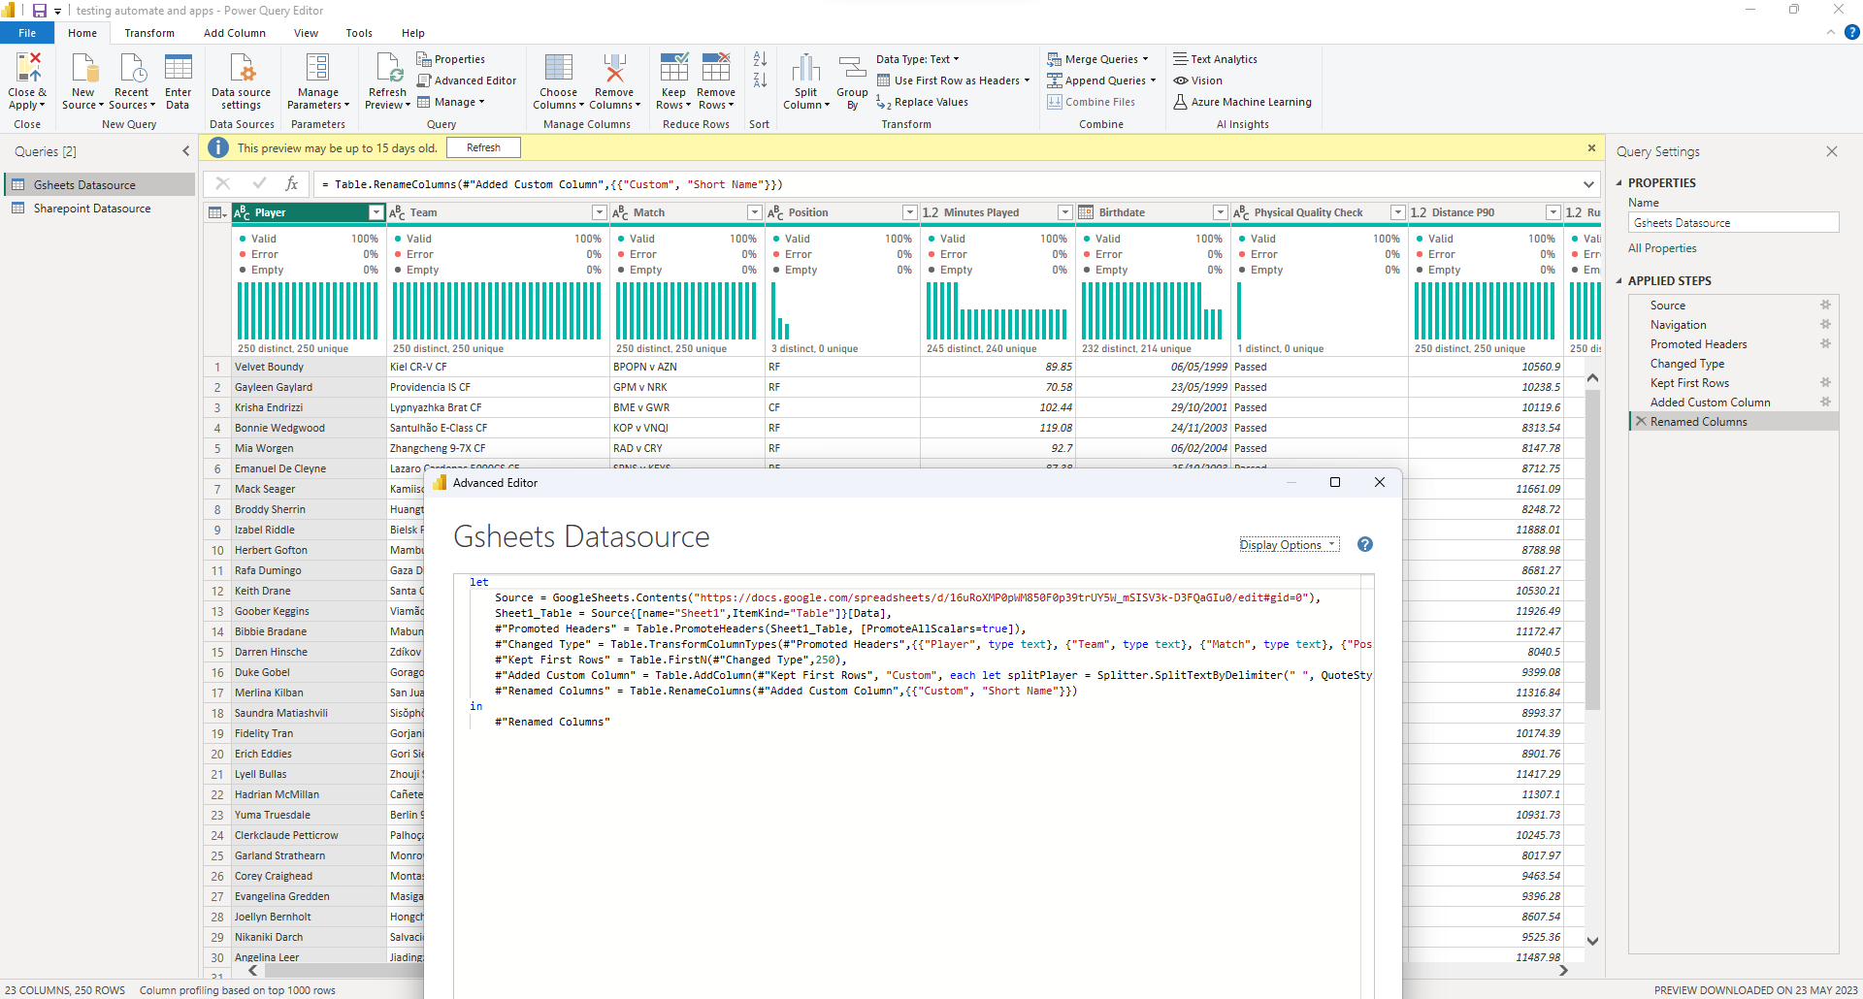Open Advanced Editor from the ribbon
Viewport: 1863px width, 999px height.
[467, 81]
